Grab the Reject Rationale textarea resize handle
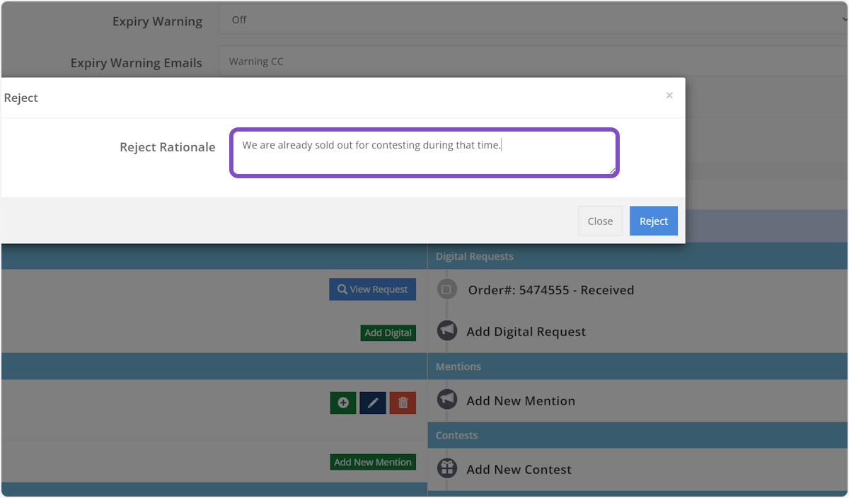Image resolution: width=849 pixels, height=498 pixels. tap(612, 170)
